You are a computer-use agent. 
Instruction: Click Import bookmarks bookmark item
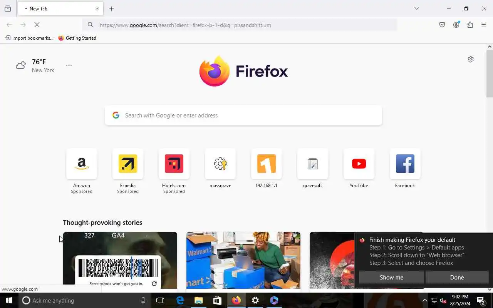[x=29, y=38]
